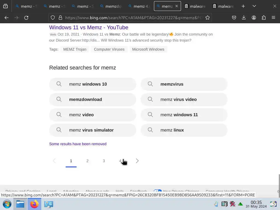Go to results page 2
Viewport: 280px width, 210px height.
coord(87,161)
